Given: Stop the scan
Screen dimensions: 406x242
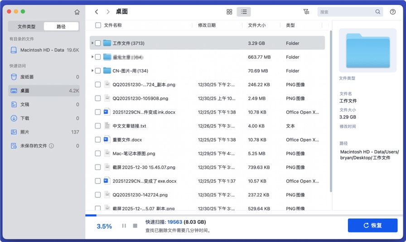Looking at the screenshot, I should (x=135, y=226).
